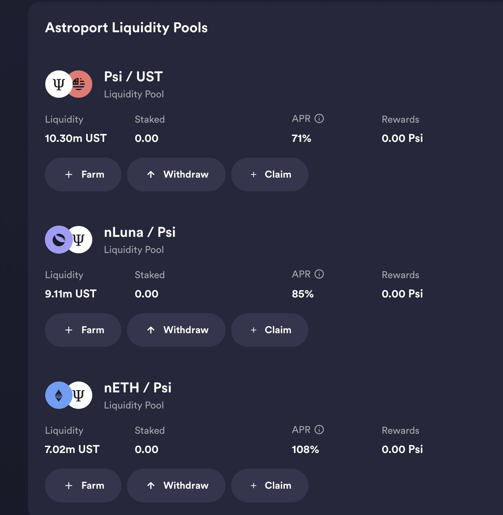Click the APR info icon for nETH / Psi
The width and height of the screenshot is (503, 515).
(319, 430)
